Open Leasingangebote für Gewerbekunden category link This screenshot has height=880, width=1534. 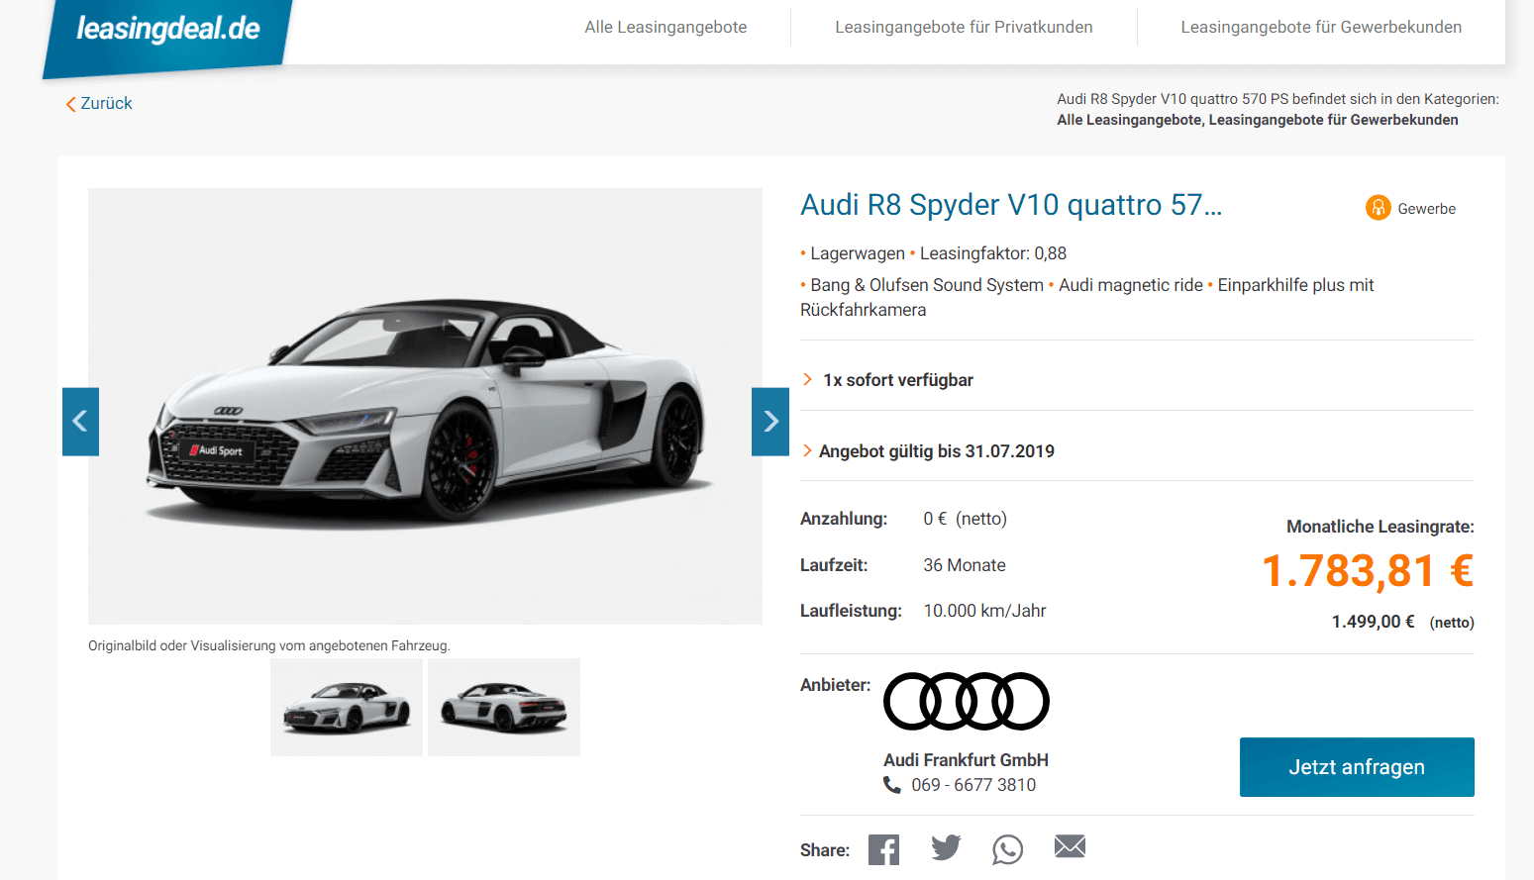coord(1333,120)
